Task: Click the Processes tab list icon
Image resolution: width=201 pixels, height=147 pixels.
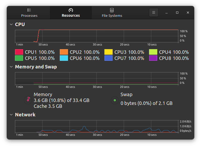Action: 29,10
